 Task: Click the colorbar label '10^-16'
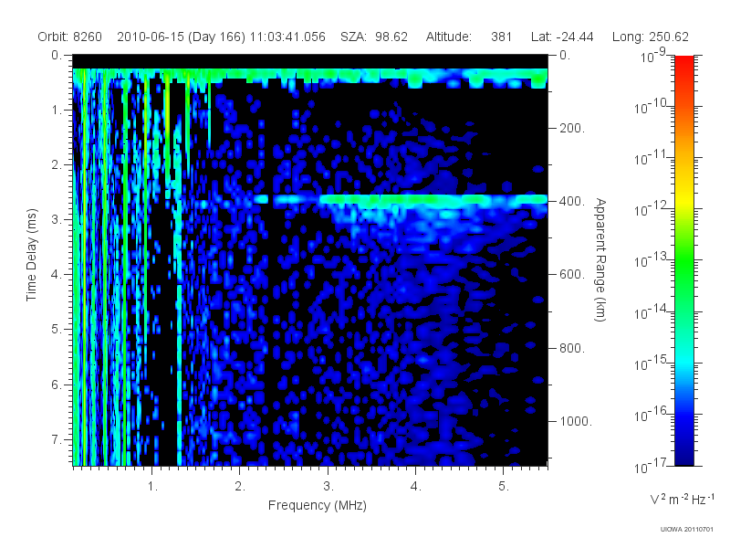point(652,415)
